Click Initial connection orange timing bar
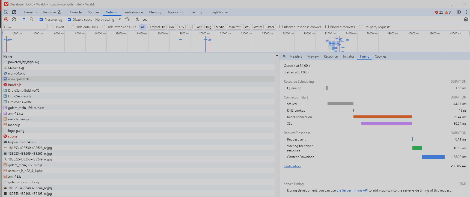470x197 pixels. click(383, 117)
